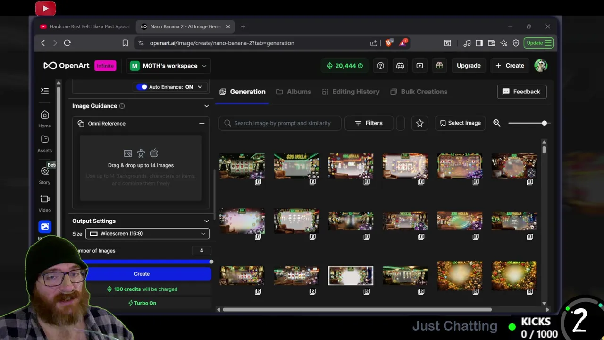
Task: Adjust the thumbnail zoom slider
Action: coord(545,123)
